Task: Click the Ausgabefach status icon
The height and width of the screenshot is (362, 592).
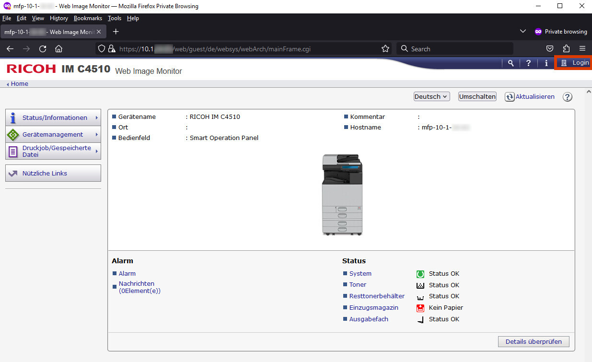Action: (x=420, y=319)
